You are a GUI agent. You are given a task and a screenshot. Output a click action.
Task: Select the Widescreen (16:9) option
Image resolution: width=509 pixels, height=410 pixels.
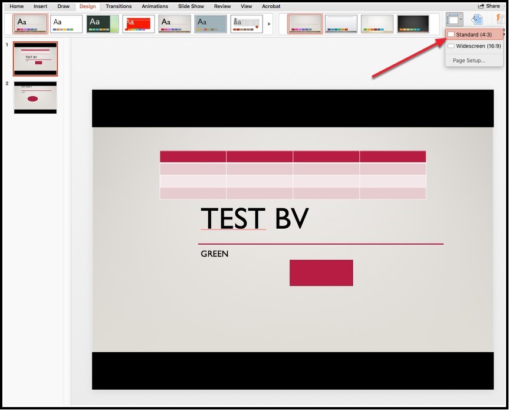[x=475, y=45]
